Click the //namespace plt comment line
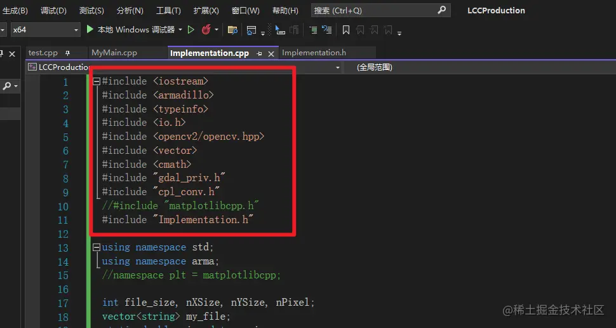Image resolution: width=616 pixels, height=328 pixels. [x=191, y=275]
